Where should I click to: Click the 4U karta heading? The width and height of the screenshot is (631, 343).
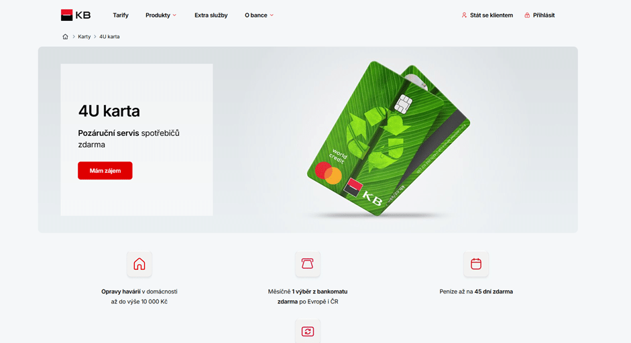(109, 111)
